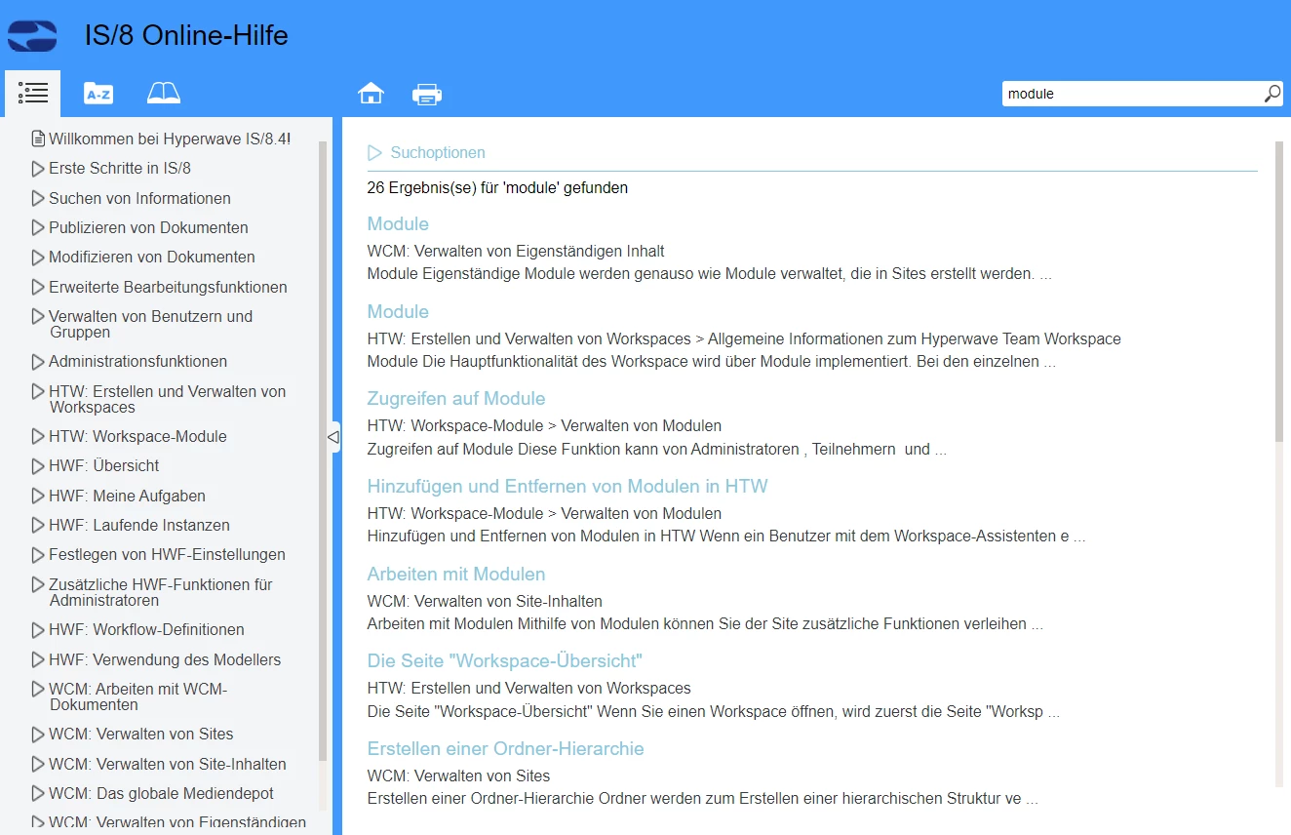This screenshot has height=835, width=1291.
Task: Open the table of contents tab
Action: [x=32, y=94]
